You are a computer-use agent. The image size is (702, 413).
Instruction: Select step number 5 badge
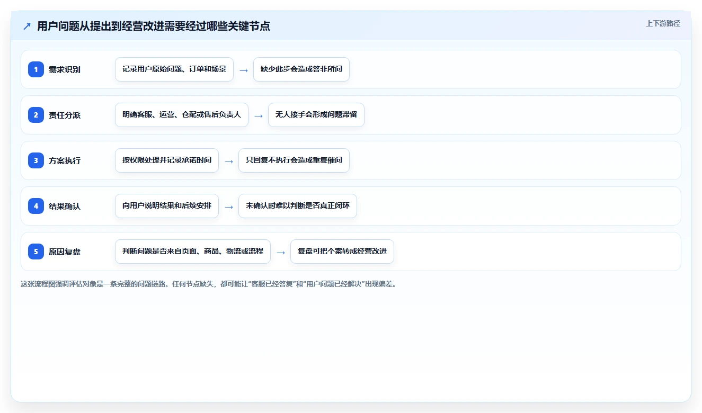36,252
